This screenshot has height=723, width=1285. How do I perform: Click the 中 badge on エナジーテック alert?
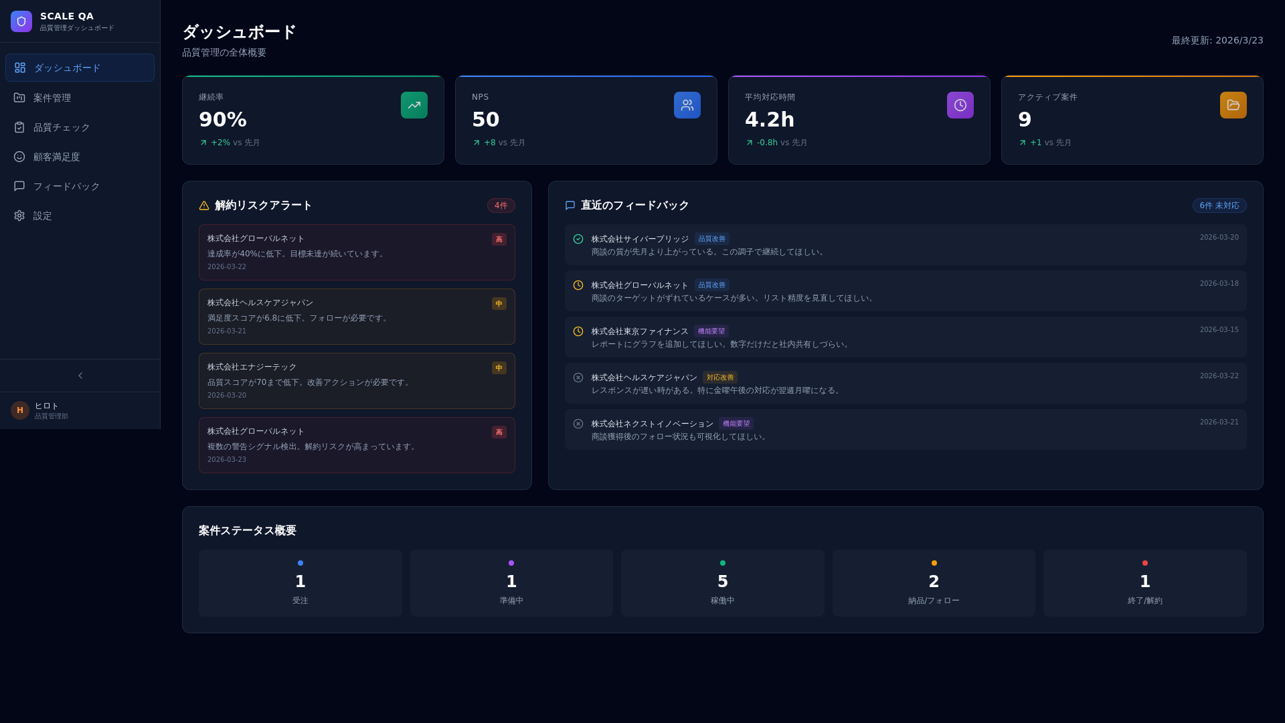[x=499, y=368]
